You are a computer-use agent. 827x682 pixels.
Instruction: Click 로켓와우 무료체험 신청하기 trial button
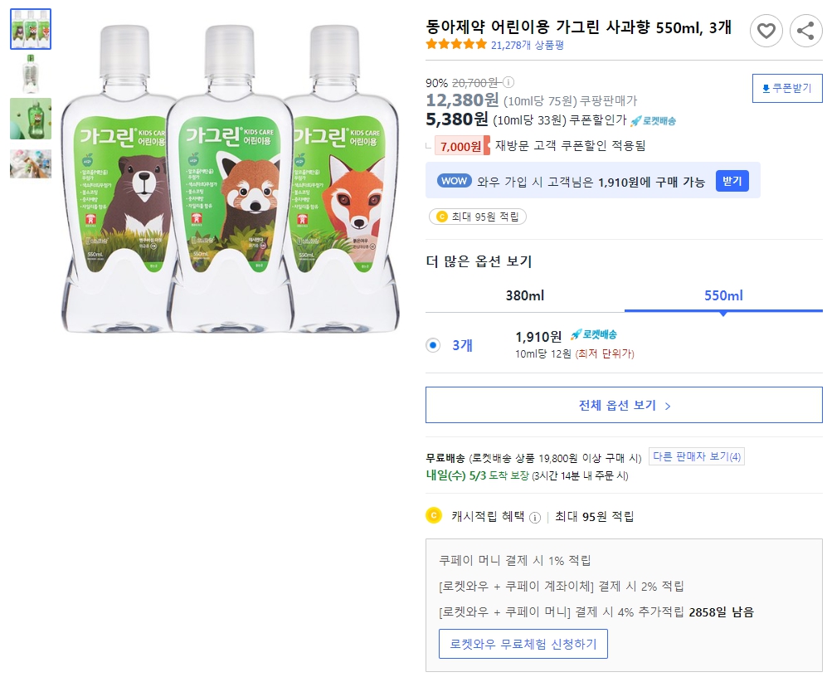pyautogui.click(x=523, y=643)
